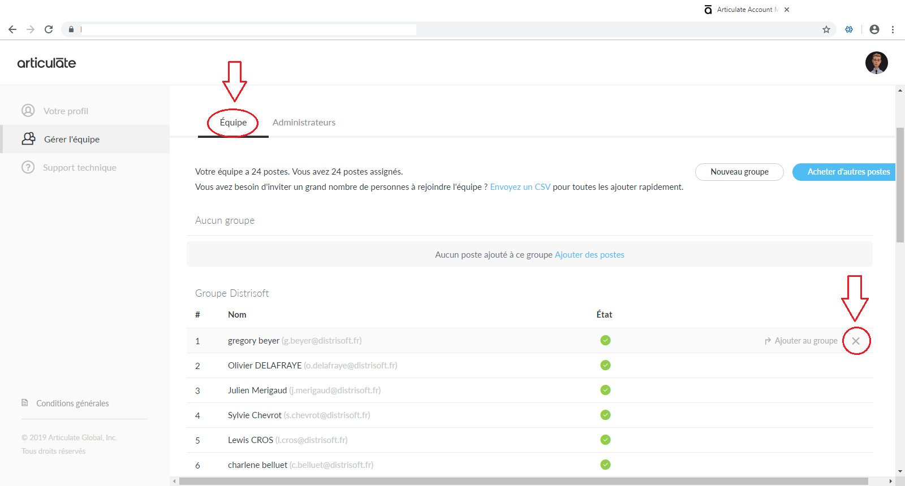Click Sylvie Chevrot's green status checkmark

pos(605,415)
